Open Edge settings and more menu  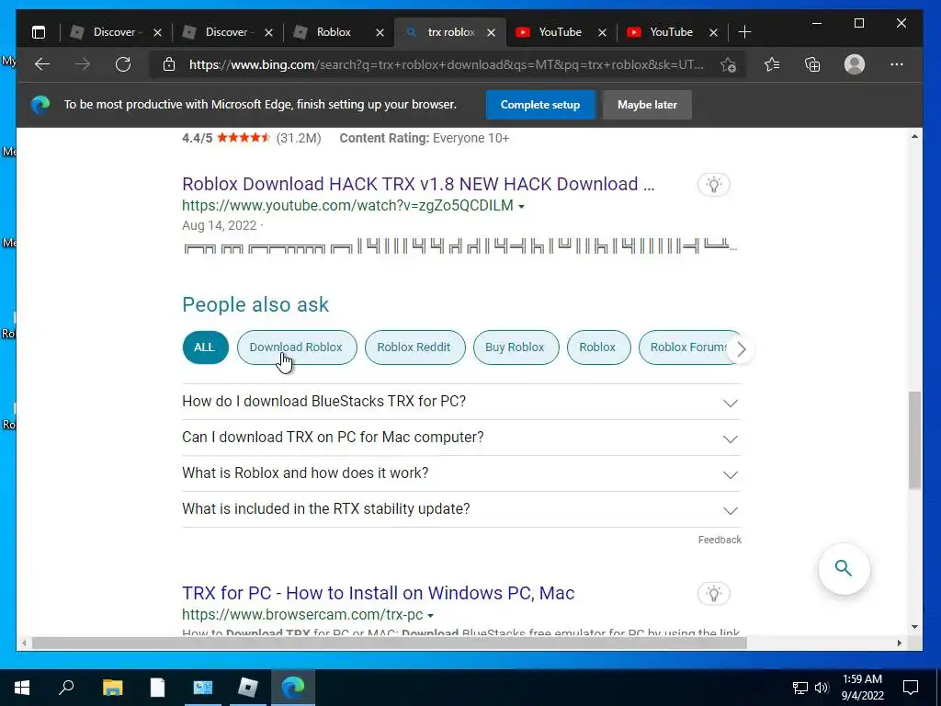pos(897,64)
